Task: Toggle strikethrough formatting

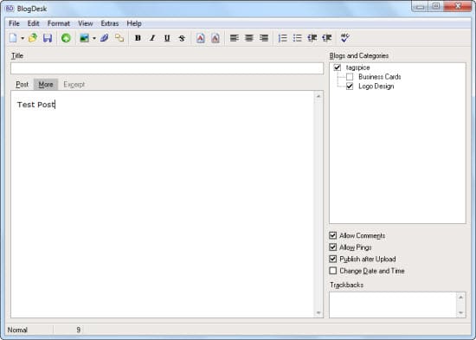Action: pyautogui.click(x=182, y=38)
